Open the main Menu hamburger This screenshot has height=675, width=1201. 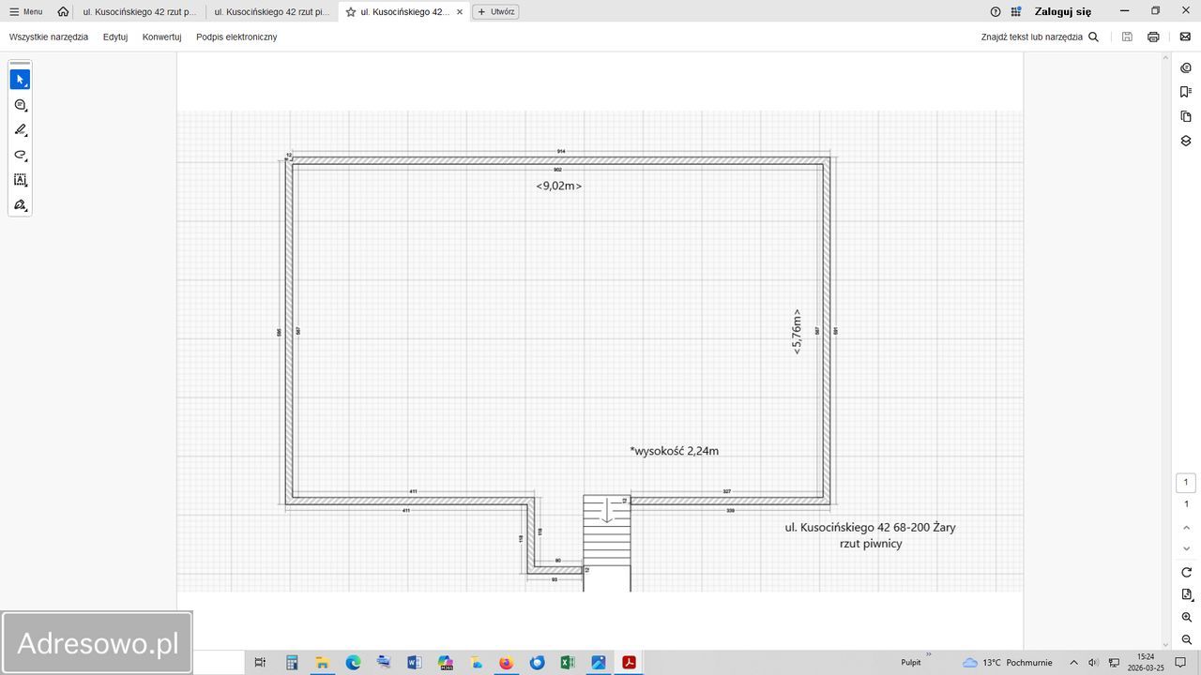pos(25,12)
